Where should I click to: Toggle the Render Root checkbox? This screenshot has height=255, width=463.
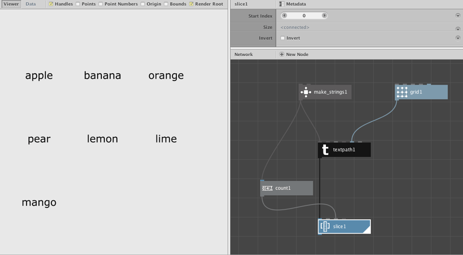click(191, 4)
